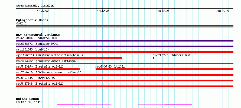Click the nsv6006463 (Wu2021) label

111,66
